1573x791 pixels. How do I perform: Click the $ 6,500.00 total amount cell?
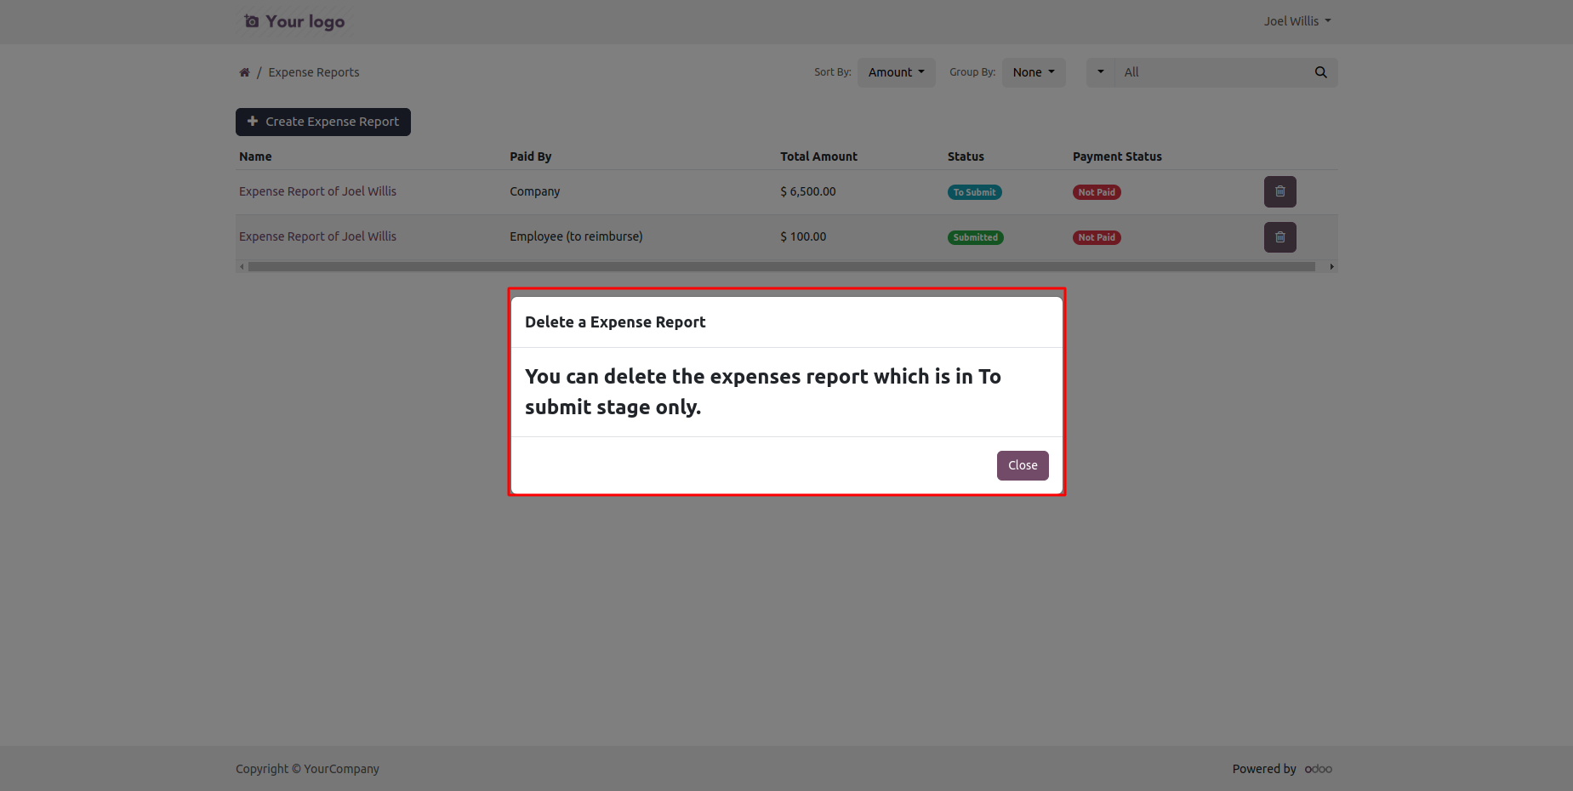point(808,191)
